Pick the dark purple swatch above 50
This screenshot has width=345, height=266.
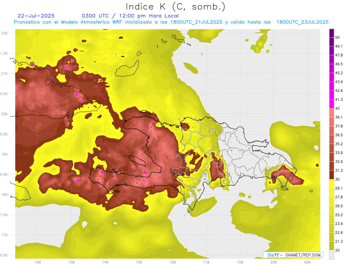(x=331, y=33)
